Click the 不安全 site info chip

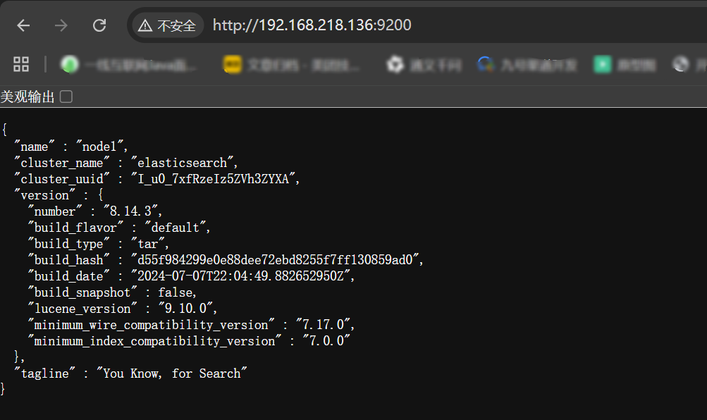[167, 26]
